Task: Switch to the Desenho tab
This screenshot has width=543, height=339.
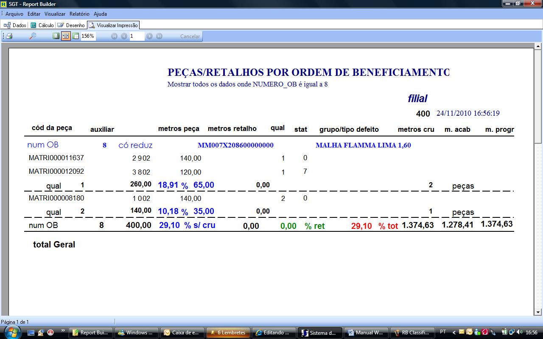Action: (71, 25)
